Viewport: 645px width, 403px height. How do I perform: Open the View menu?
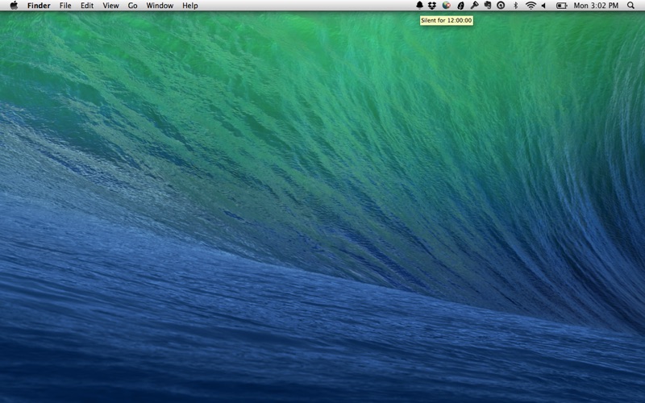pos(110,6)
